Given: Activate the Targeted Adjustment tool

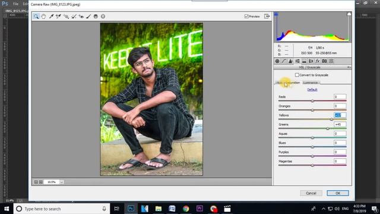Looking at the screenshot, I should pos(66,16).
